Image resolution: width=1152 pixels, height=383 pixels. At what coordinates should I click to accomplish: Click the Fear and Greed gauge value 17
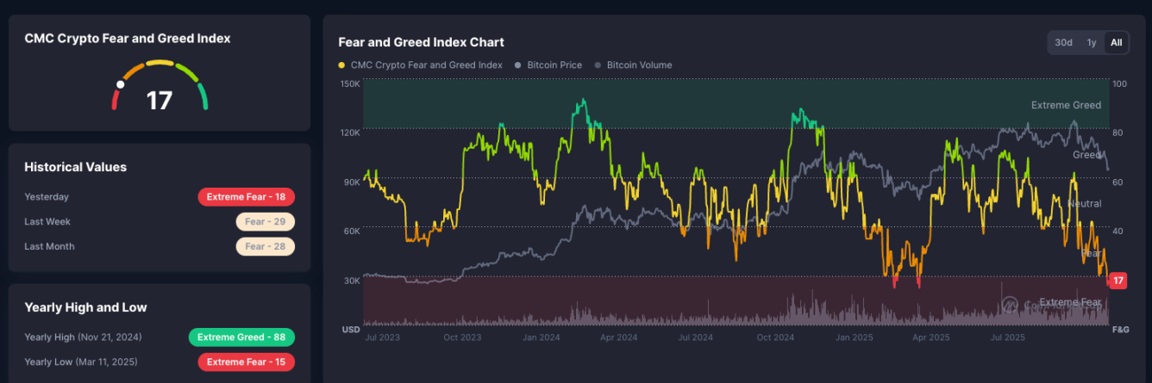tap(159, 101)
